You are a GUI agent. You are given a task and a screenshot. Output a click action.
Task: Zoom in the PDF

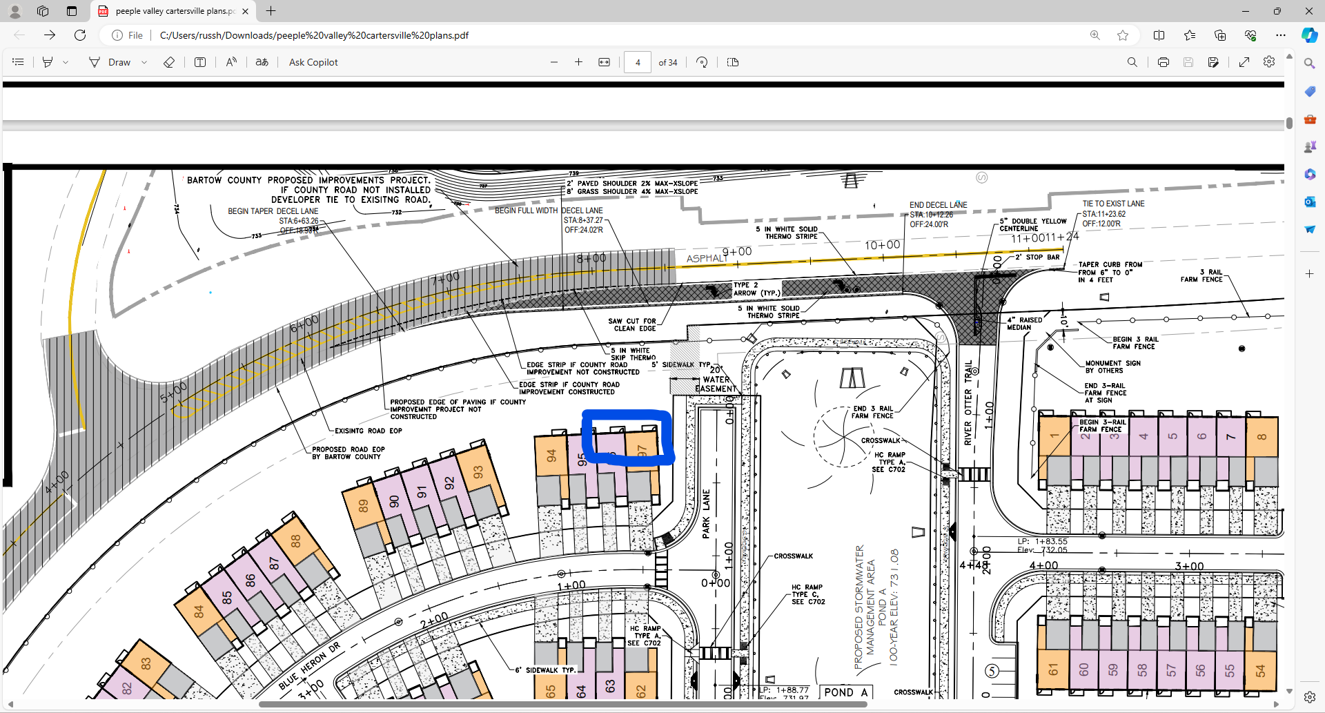coord(579,62)
